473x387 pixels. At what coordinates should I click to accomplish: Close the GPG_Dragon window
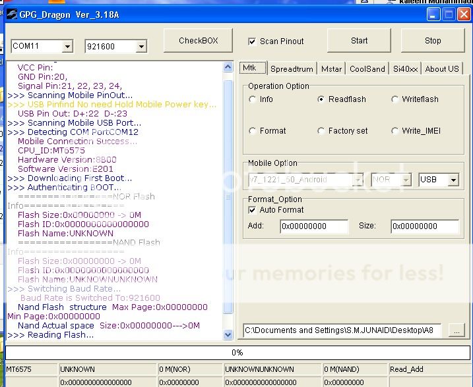coord(464,14)
